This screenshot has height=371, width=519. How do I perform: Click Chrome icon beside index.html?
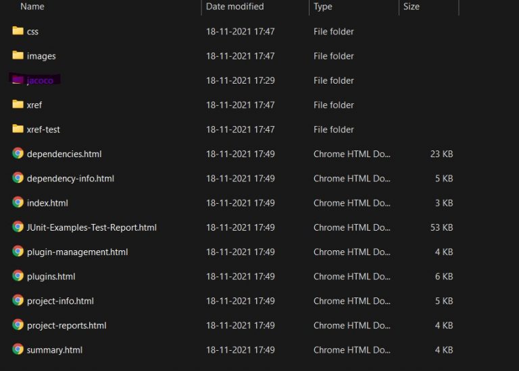pos(18,202)
